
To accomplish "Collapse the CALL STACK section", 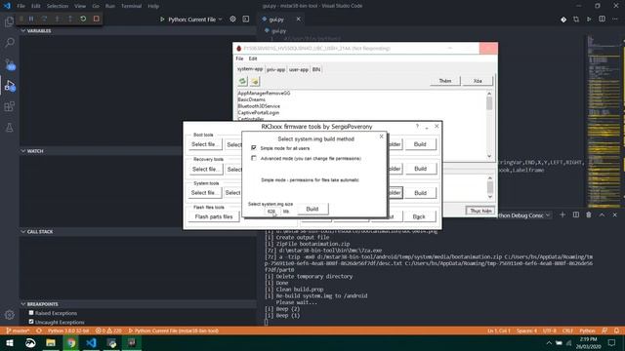I will (x=23, y=231).
